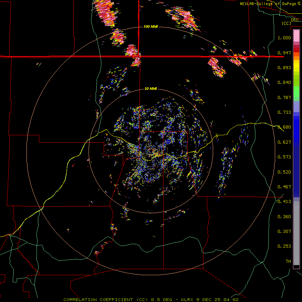Select the 0.307 legend value
The height and width of the screenshot is (302, 302).
(284, 232)
